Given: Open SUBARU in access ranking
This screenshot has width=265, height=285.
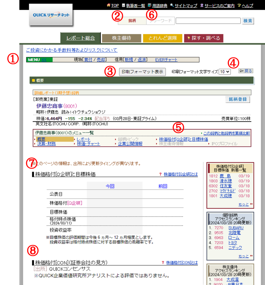Looking at the screenshot, I should (236, 228).
